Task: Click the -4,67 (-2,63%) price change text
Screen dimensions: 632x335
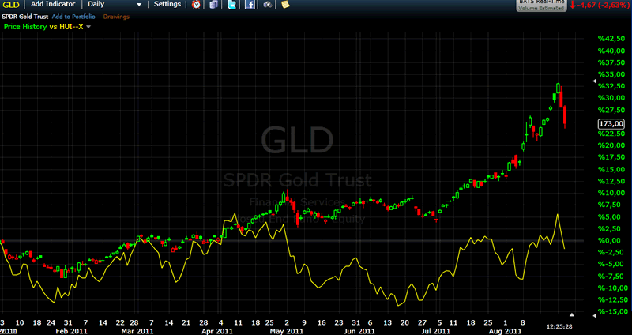Action: coord(603,5)
